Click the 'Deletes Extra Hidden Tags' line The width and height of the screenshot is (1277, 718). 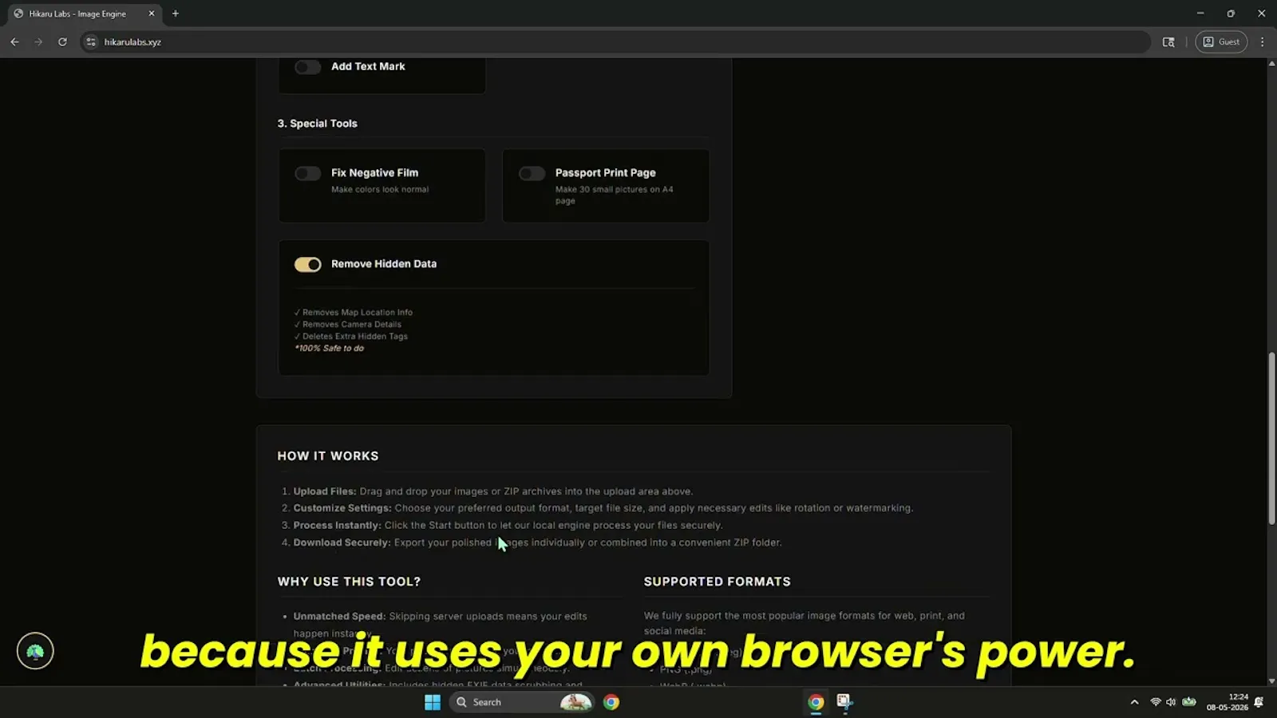(351, 337)
